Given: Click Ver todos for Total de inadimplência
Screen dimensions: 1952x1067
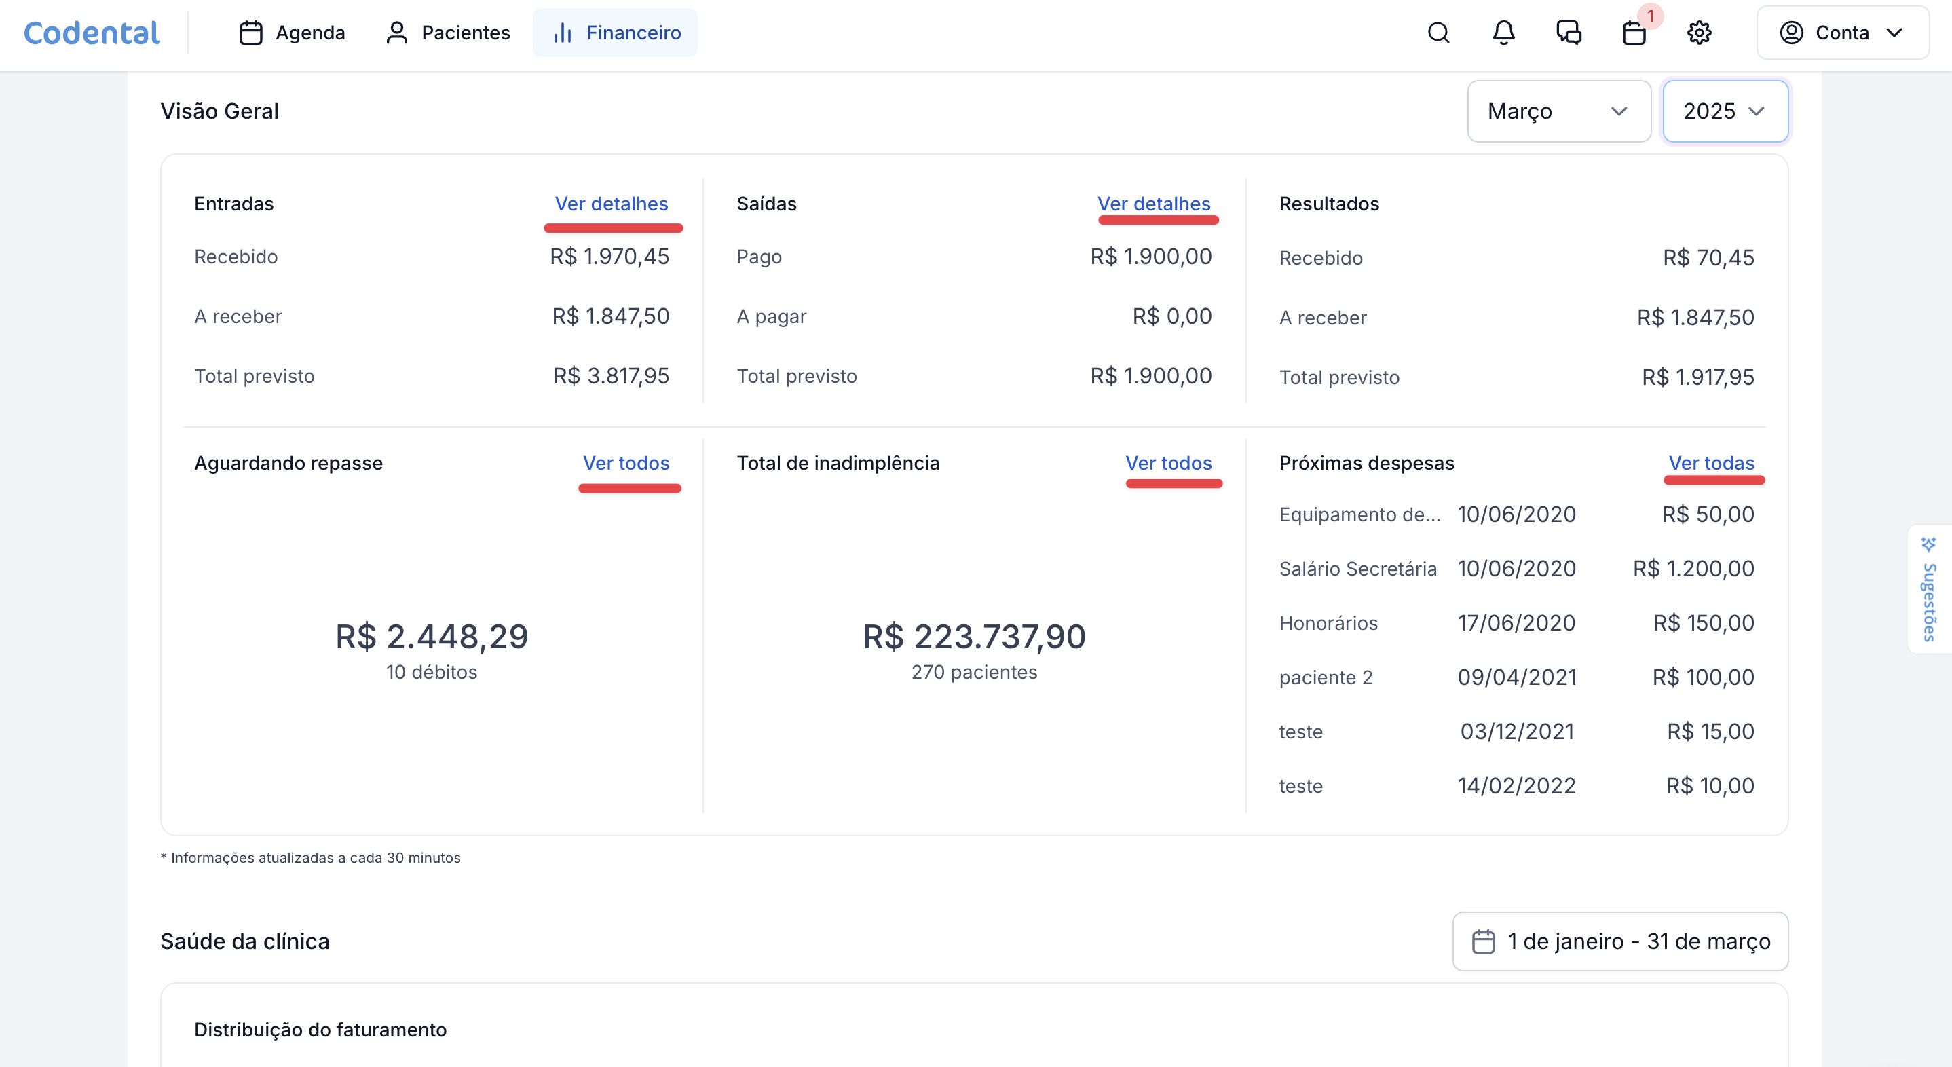Looking at the screenshot, I should tap(1169, 463).
